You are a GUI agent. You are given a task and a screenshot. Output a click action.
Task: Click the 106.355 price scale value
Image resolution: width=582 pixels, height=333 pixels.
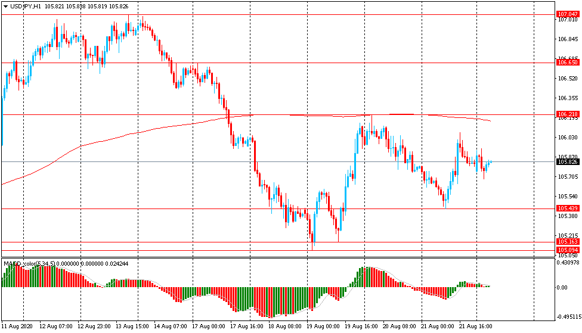click(x=568, y=98)
